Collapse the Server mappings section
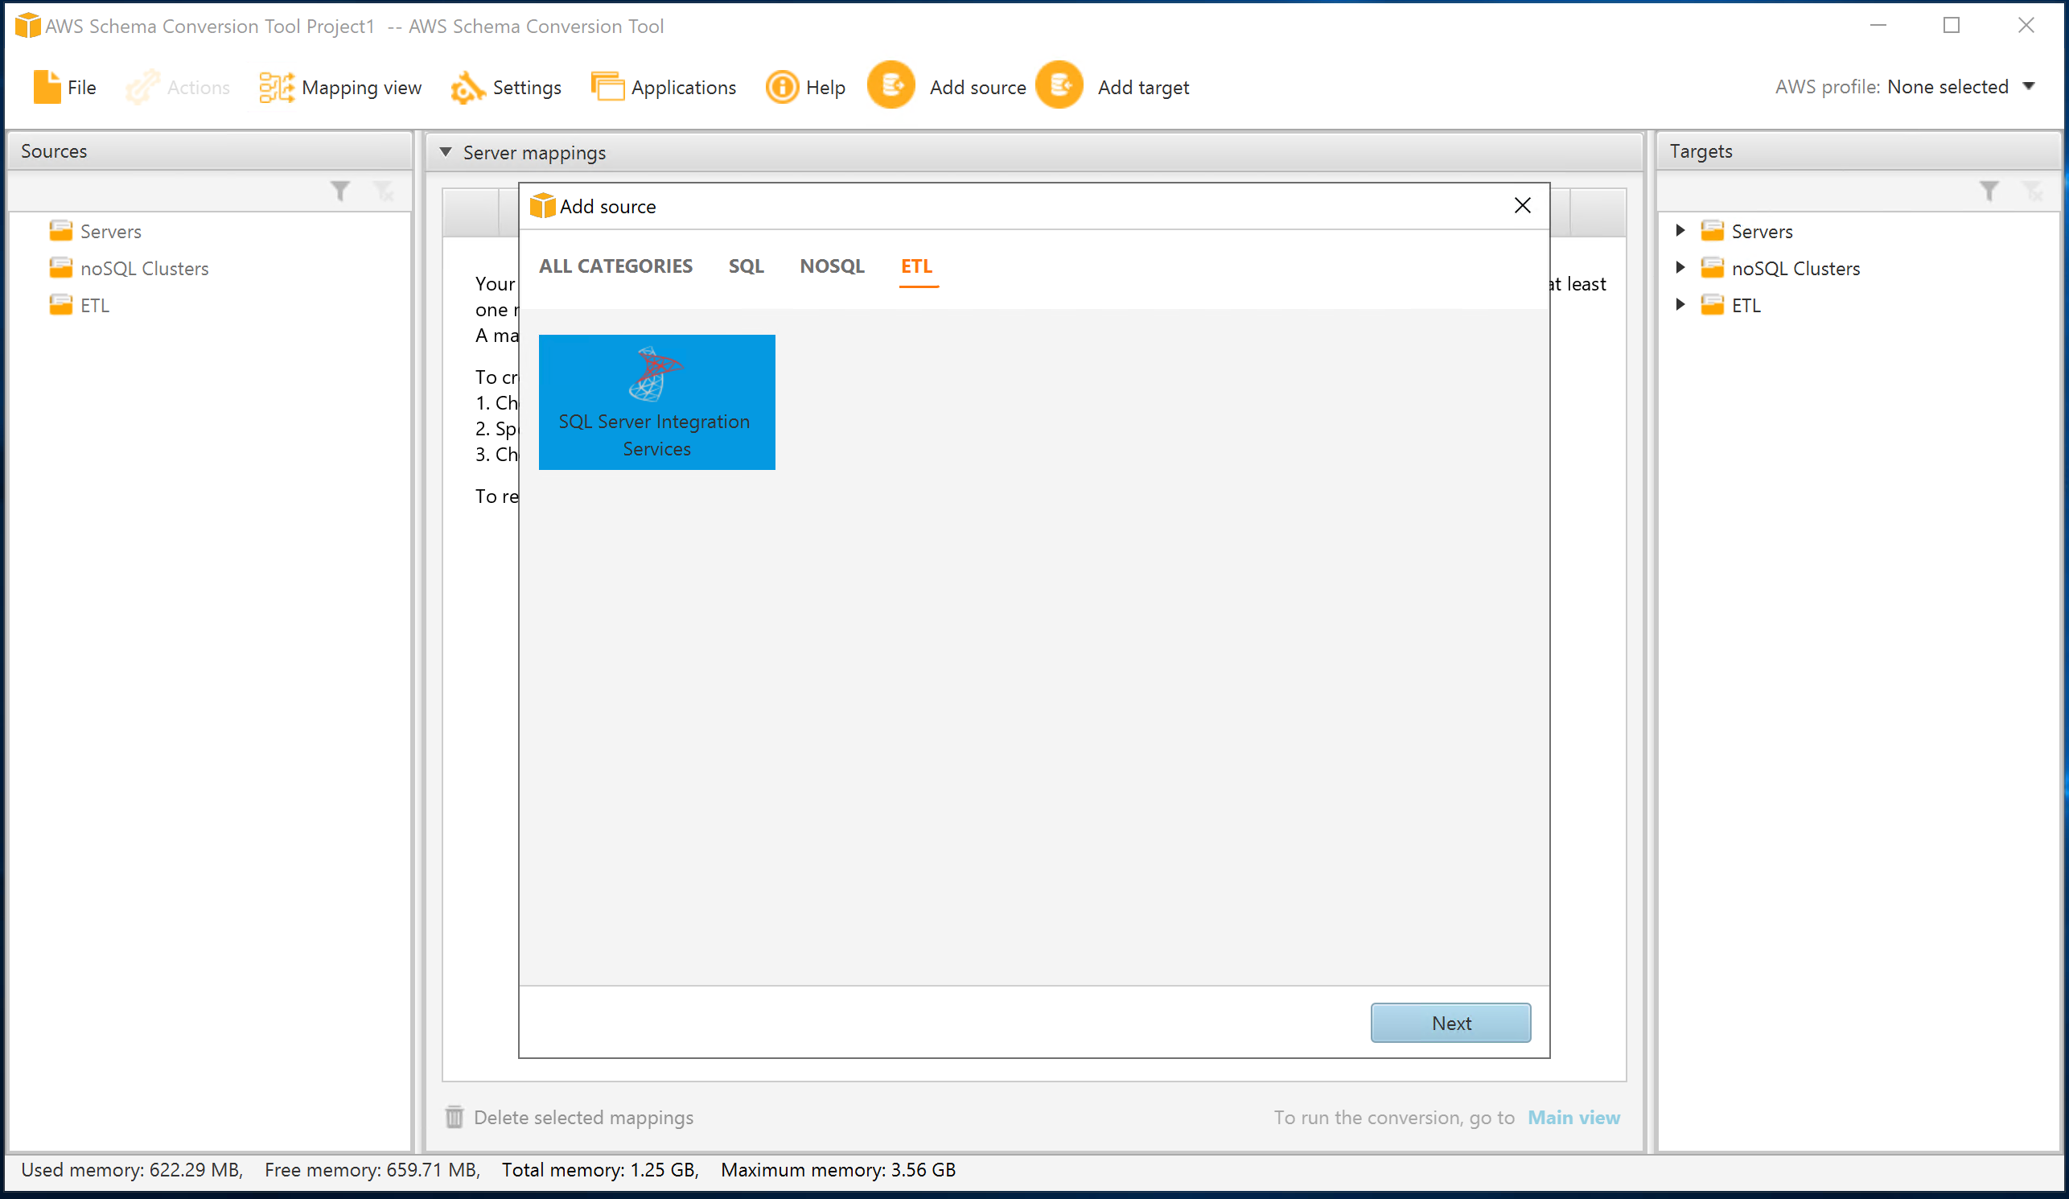Image resolution: width=2069 pixels, height=1199 pixels. pyautogui.click(x=446, y=152)
